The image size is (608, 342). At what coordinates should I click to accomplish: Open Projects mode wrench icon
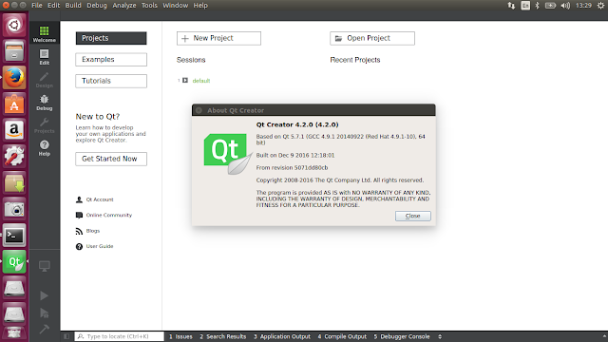45,123
